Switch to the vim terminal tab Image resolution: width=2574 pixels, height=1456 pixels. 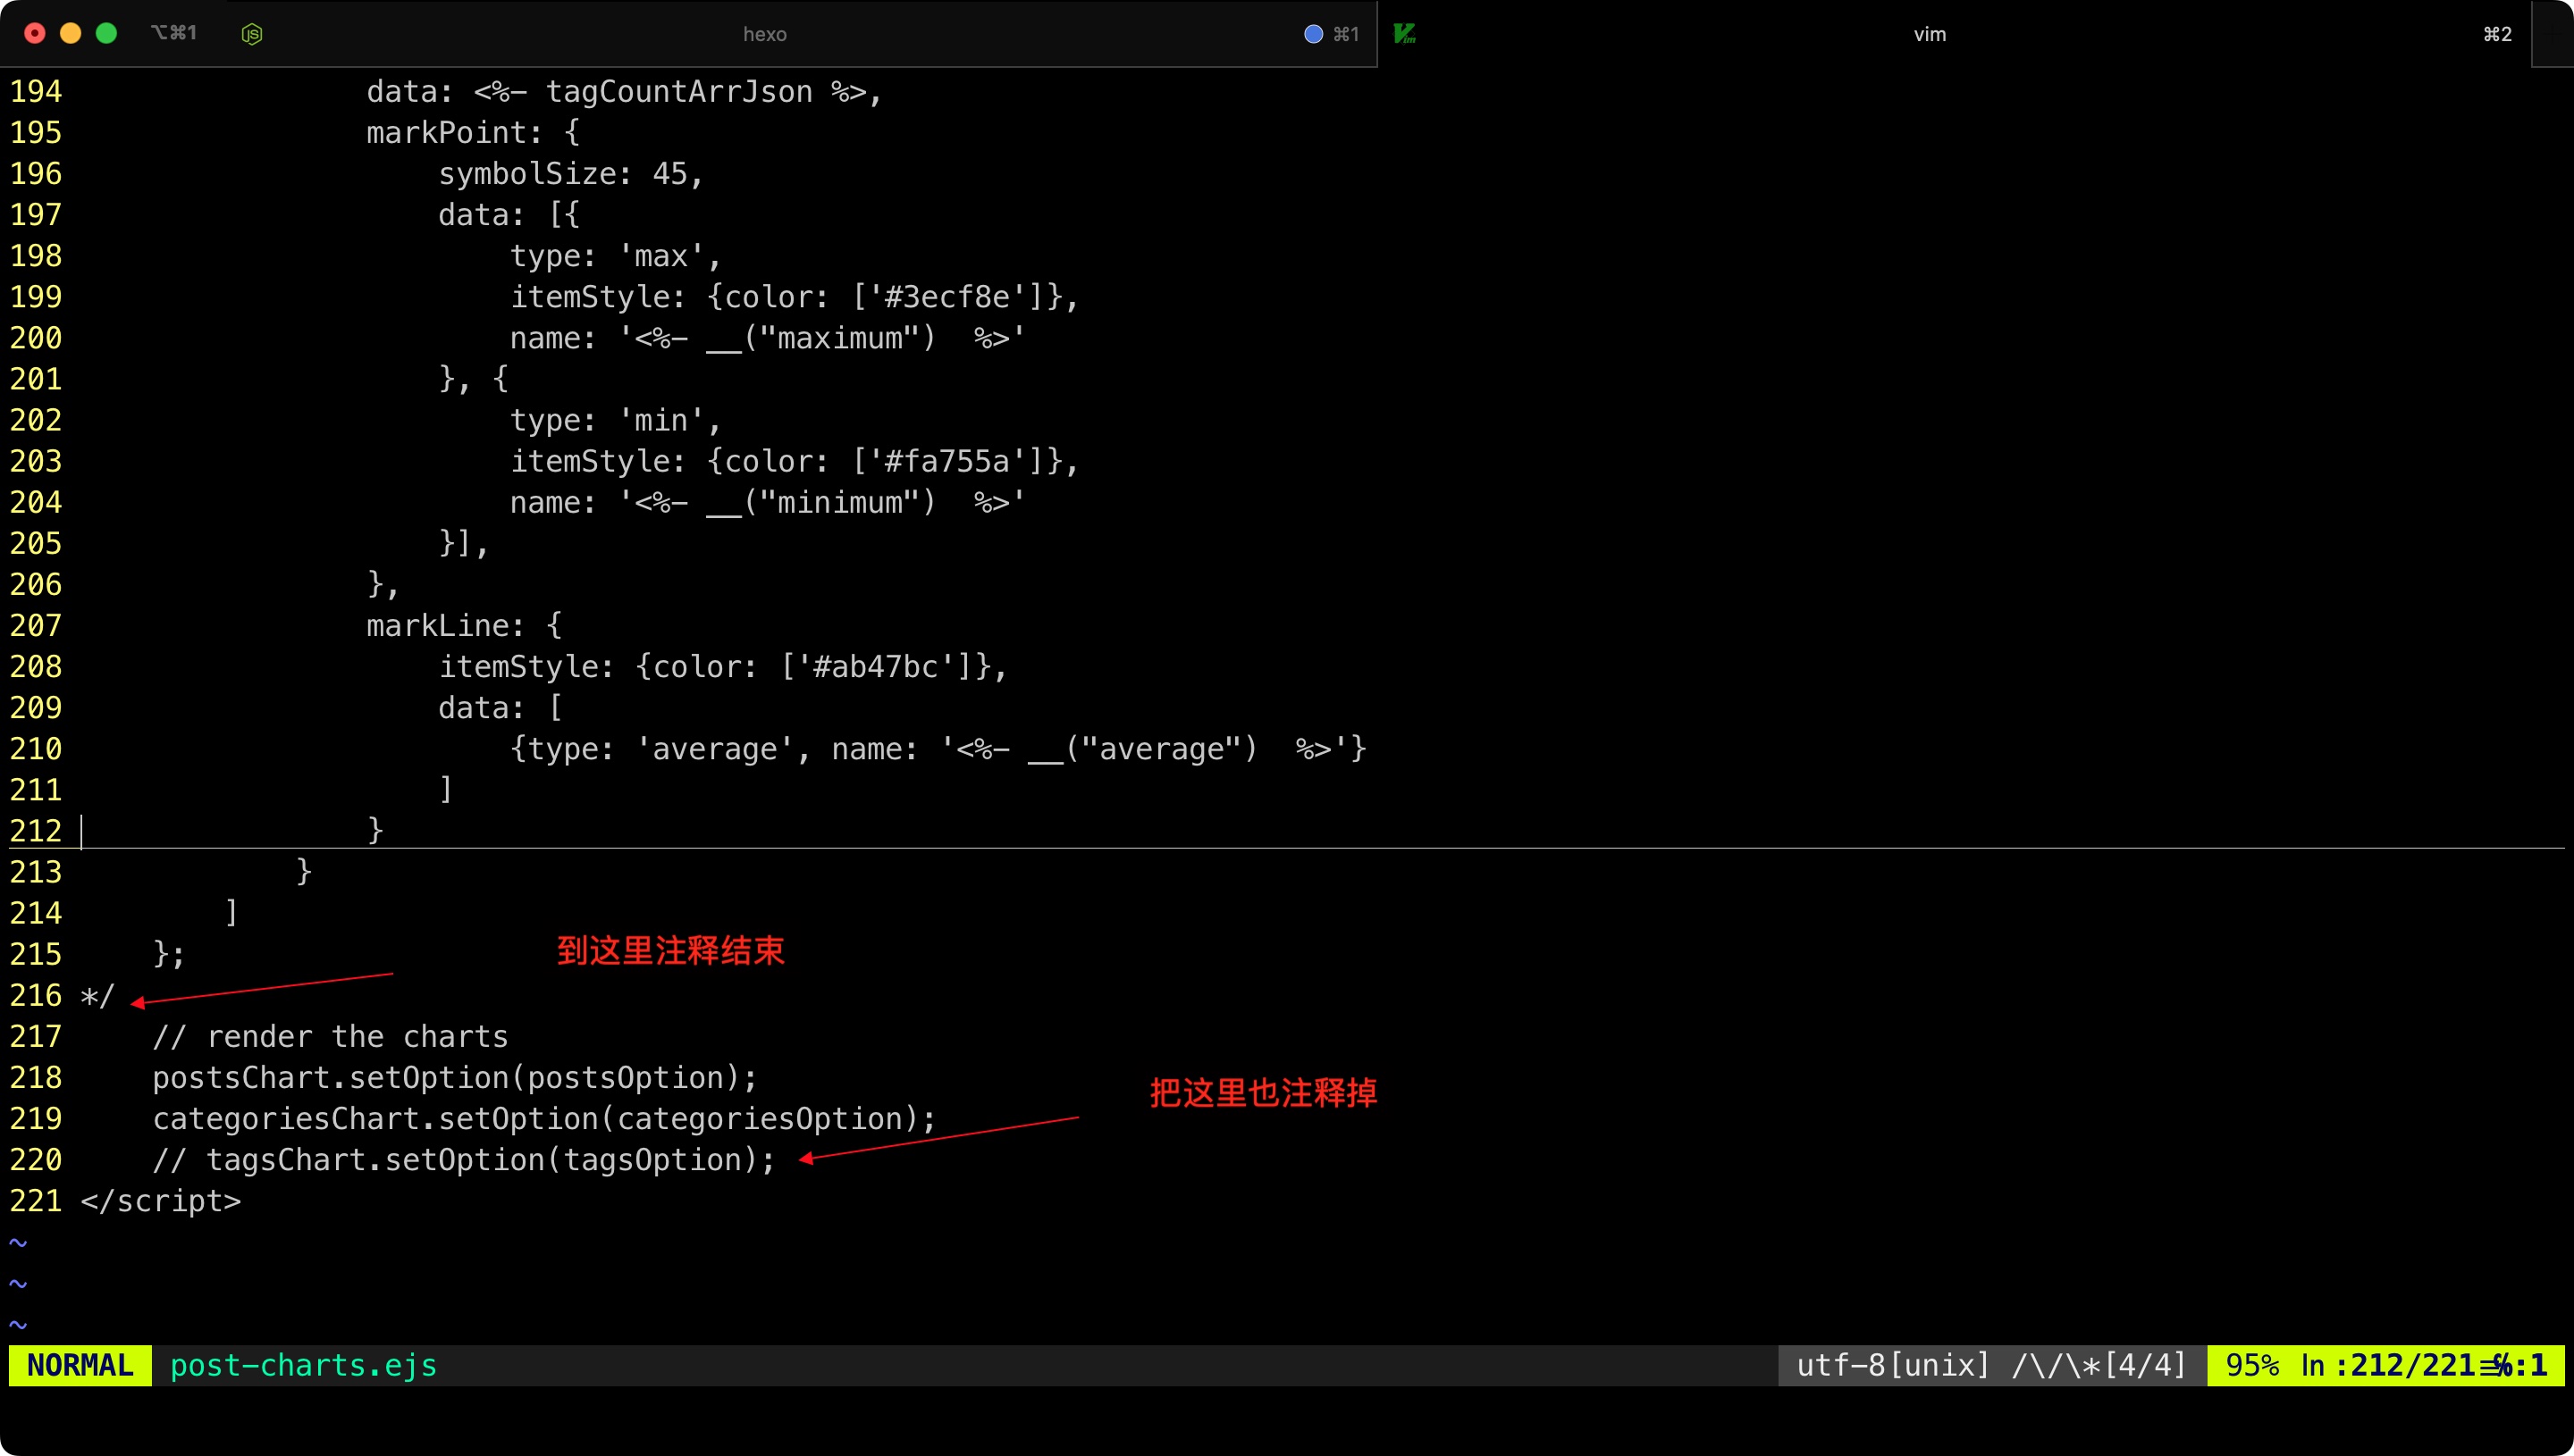pyautogui.click(x=1930, y=34)
